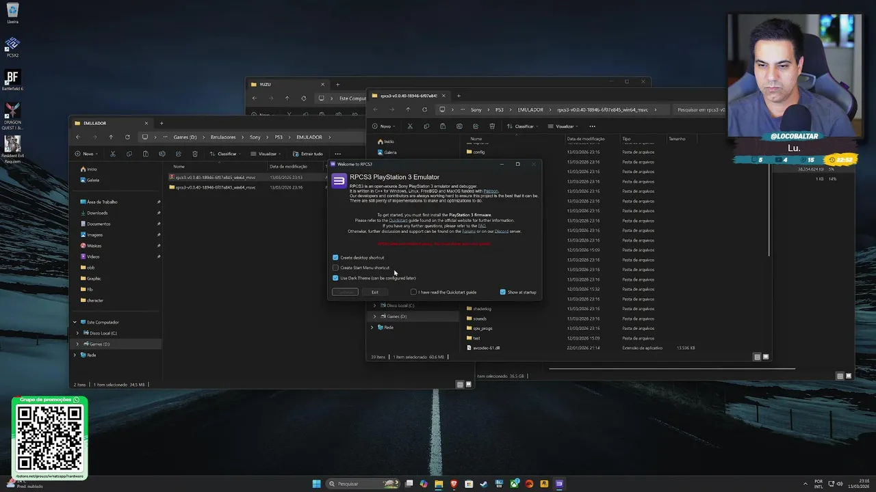This screenshot has height=492, width=876.
Task: Open Classificar dropdown in EMULADOR window
Action: 226,154
